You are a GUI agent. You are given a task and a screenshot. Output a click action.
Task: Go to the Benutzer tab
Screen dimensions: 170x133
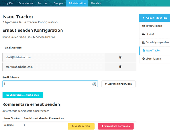click(x=43, y=3)
